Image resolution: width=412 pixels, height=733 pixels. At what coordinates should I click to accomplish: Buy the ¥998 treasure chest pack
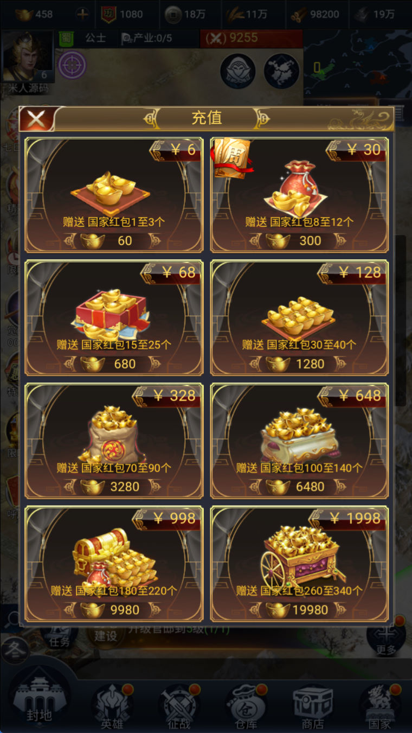[114, 564]
